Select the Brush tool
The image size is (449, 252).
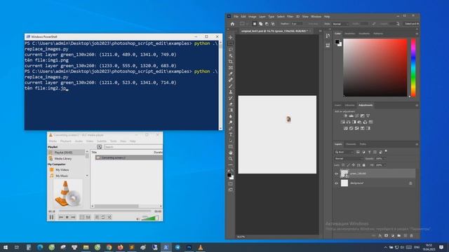click(231, 86)
